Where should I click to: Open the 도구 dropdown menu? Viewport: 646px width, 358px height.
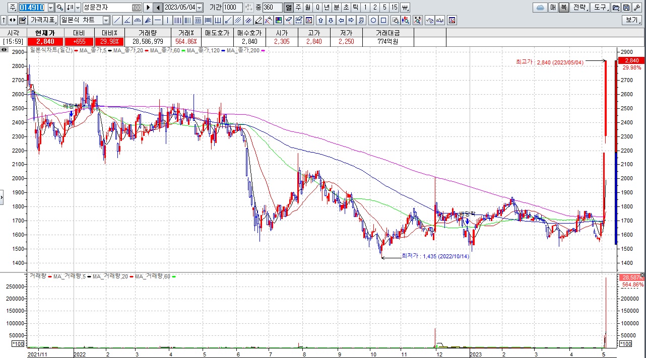point(600,8)
